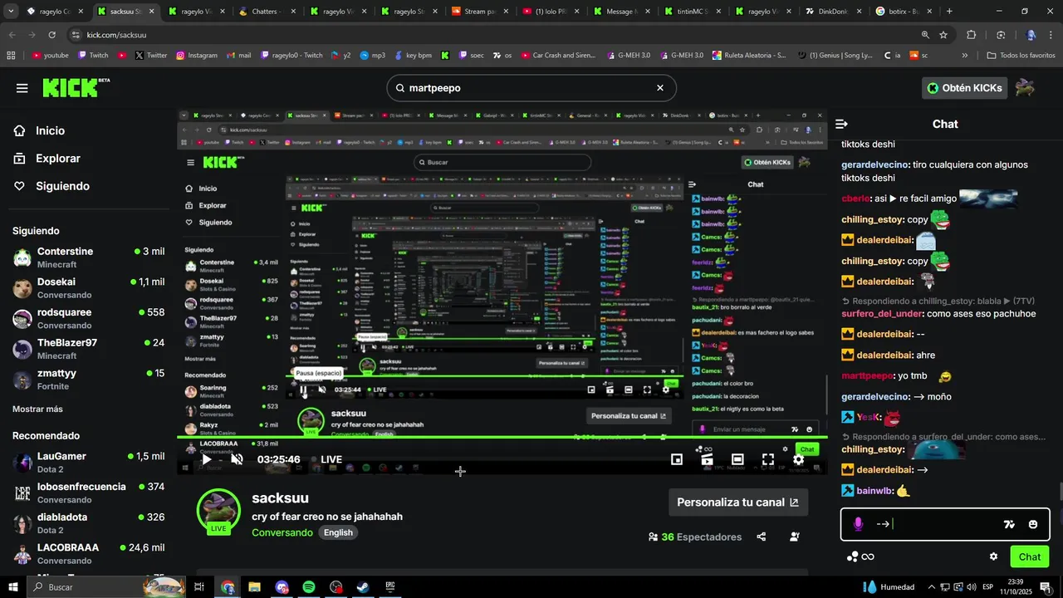Open the user profile avatar menu
Image resolution: width=1063 pixels, height=598 pixels.
pos(1025,88)
